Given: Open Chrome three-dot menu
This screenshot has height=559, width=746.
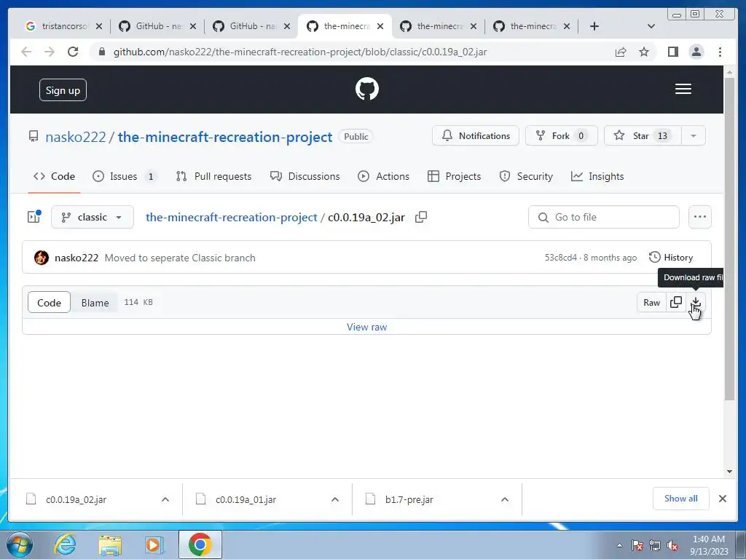Looking at the screenshot, I should click(720, 52).
